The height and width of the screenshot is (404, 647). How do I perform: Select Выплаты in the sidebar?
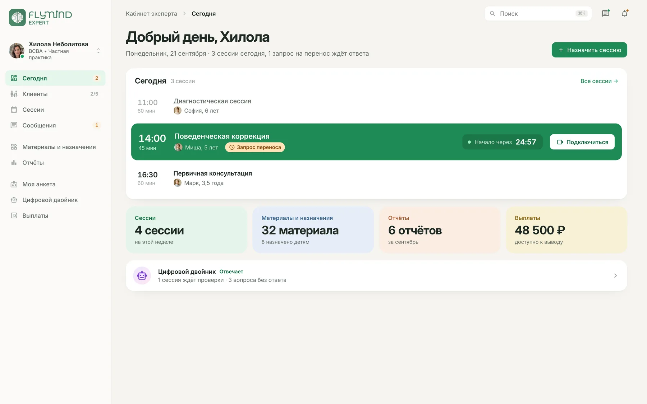coord(55,215)
